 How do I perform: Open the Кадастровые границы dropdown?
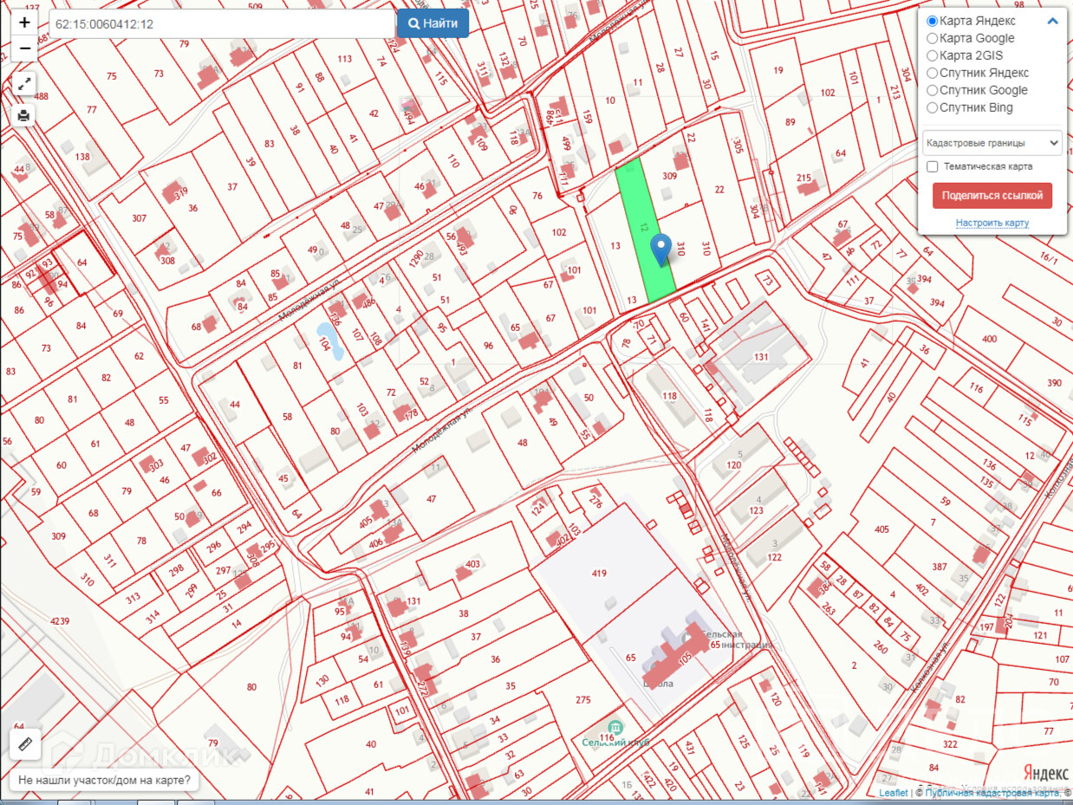click(992, 143)
